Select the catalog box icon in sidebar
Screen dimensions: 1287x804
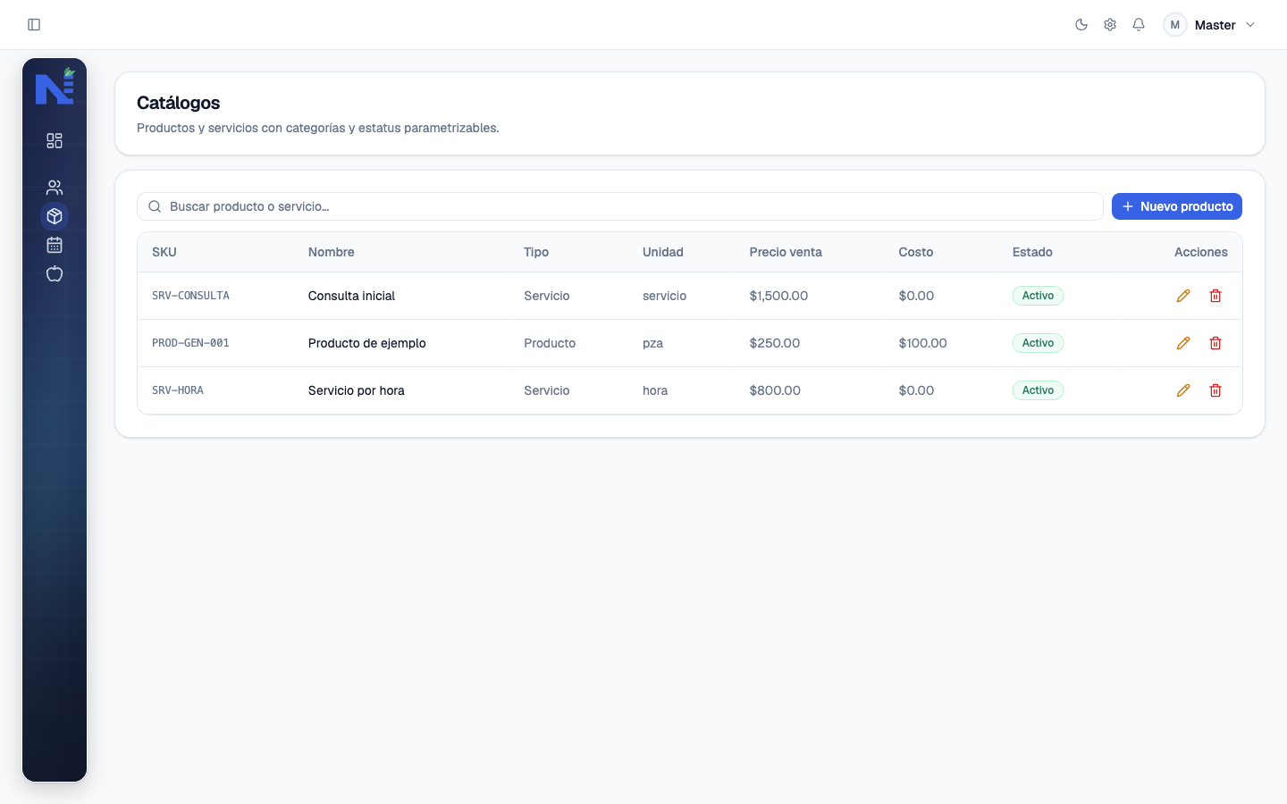[55, 216]
